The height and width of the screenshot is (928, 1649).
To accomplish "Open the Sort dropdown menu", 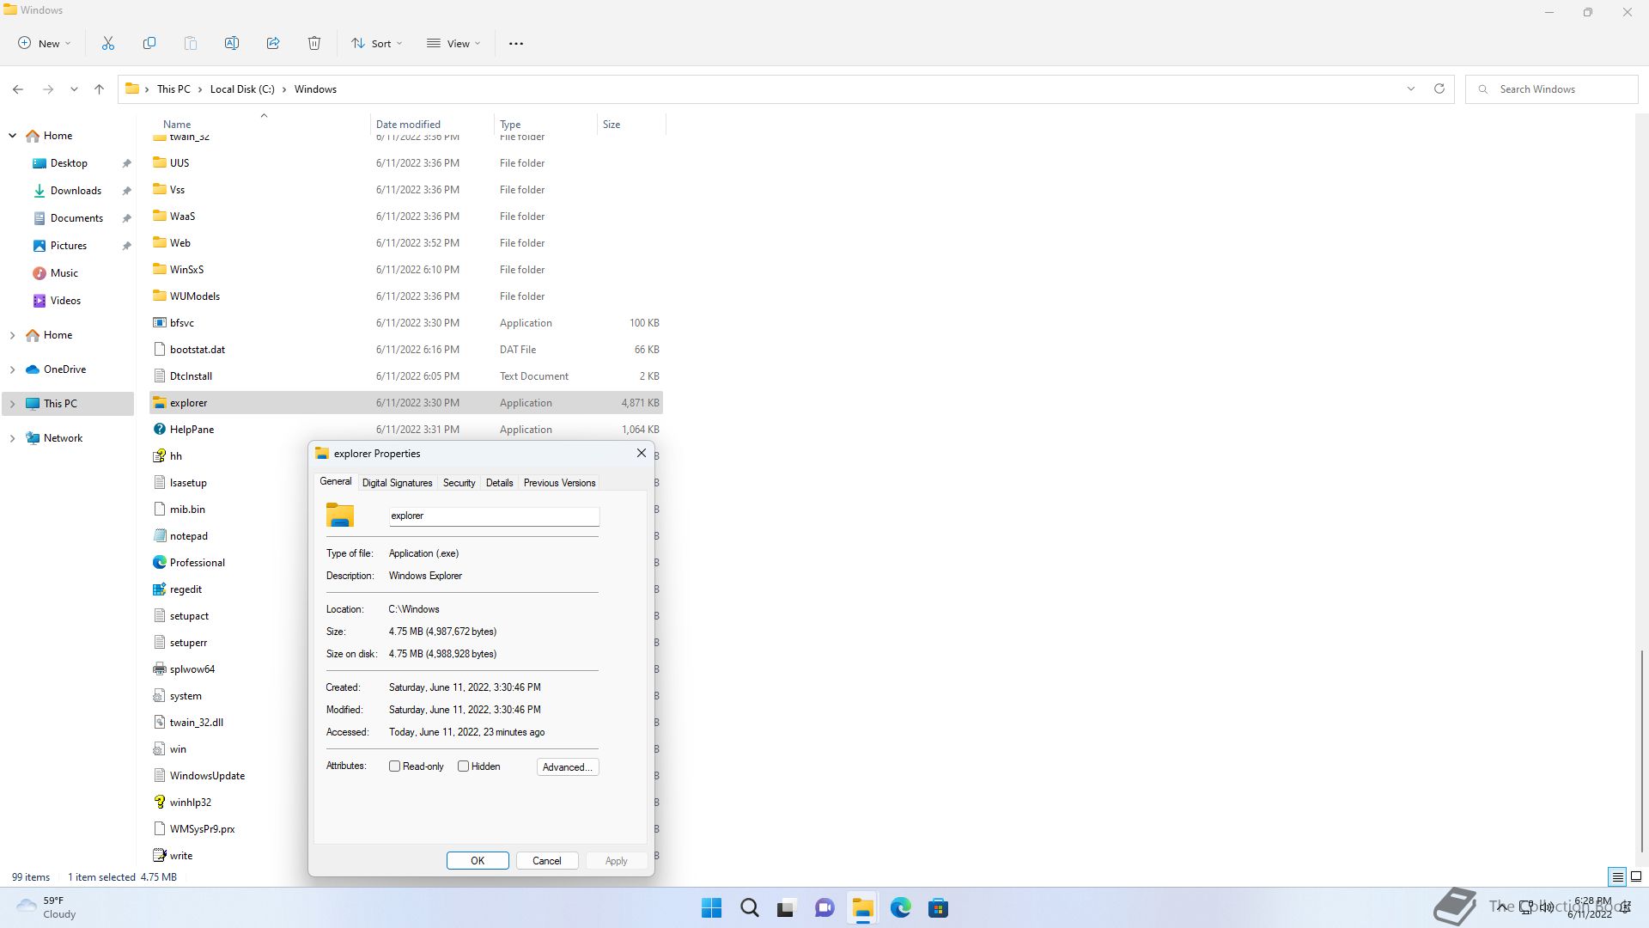I will [376, 43].
